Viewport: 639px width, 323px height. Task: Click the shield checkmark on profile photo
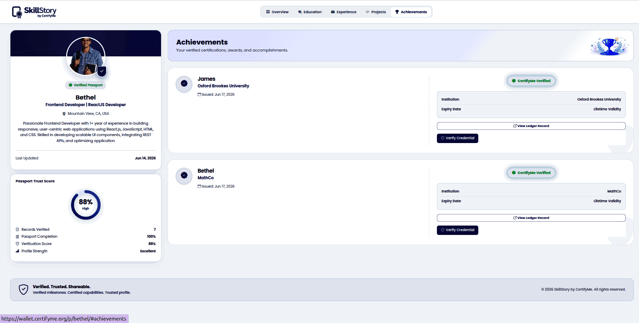102,71
